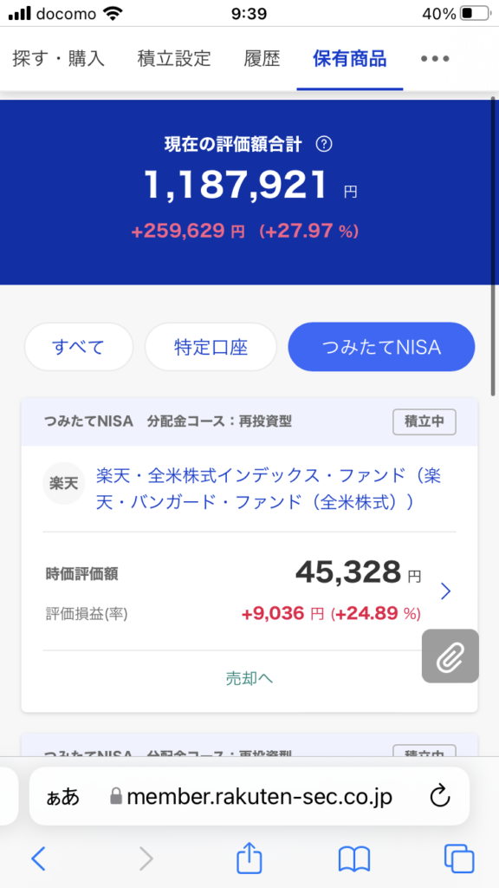Open Safari bookmarks book icon
The height and width of the screenshot is (888, 499).
[354, 859]
